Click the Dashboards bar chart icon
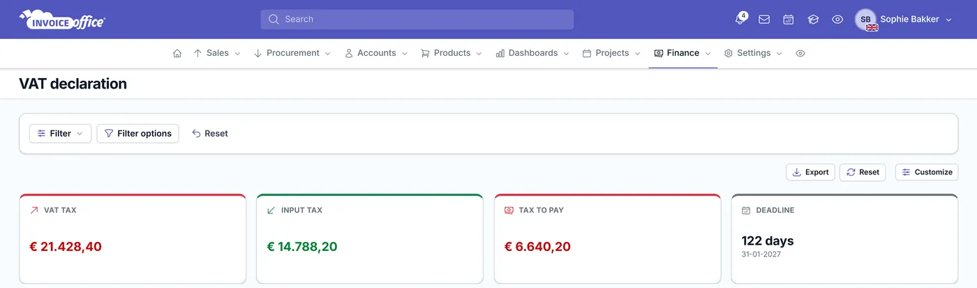977x288 pixels. point(500,53)
